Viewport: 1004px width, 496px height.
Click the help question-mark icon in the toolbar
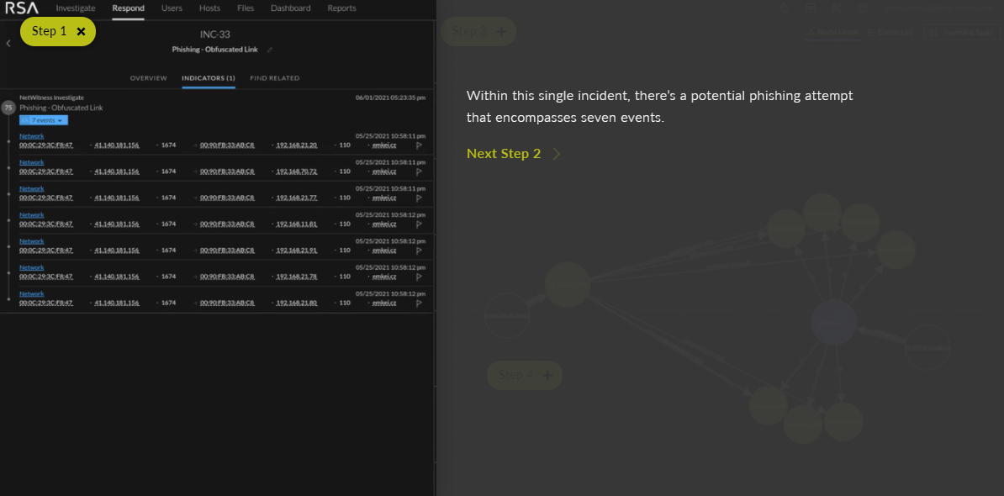click(x=863, y=8)
